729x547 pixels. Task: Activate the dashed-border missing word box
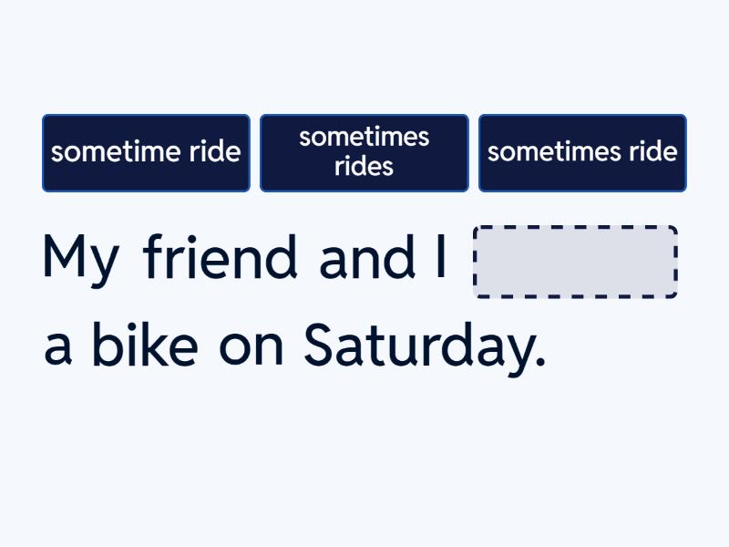click(575, 262)
